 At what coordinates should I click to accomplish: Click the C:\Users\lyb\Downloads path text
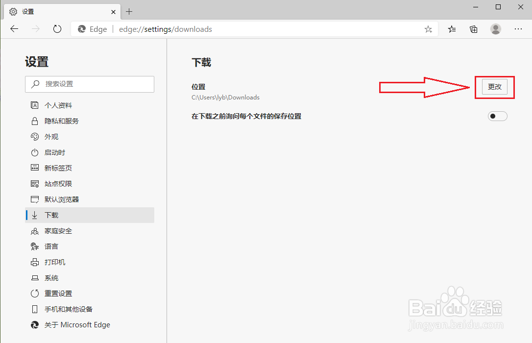pos(225,98)
